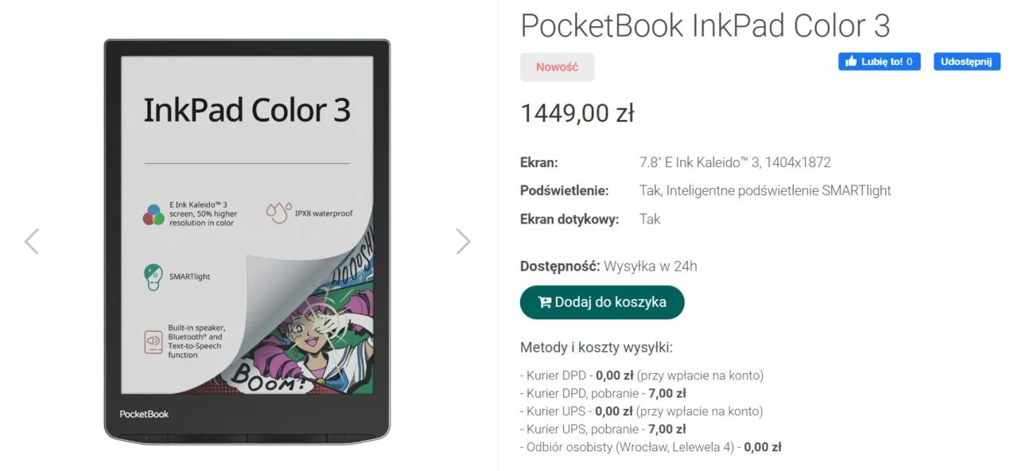Like the page with Lubię to!
This screenshot has height=471, width=1018.
(880, 61)
